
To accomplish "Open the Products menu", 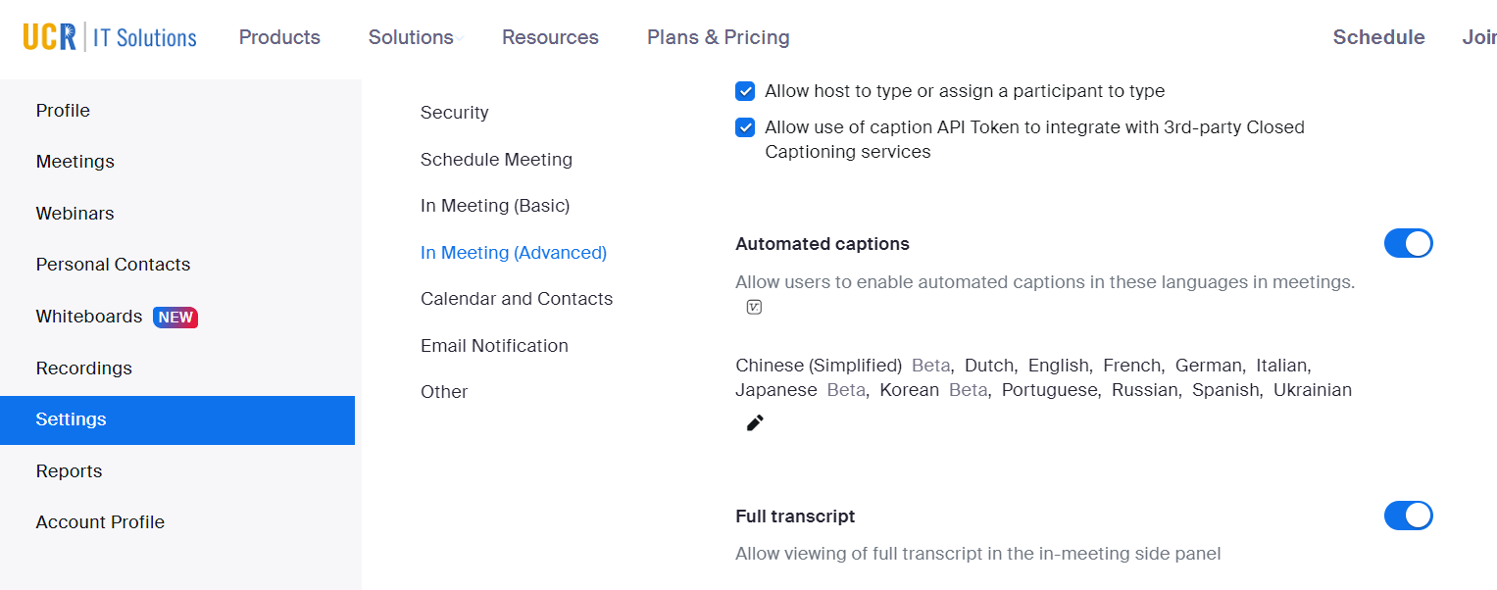I will point(279,37).
